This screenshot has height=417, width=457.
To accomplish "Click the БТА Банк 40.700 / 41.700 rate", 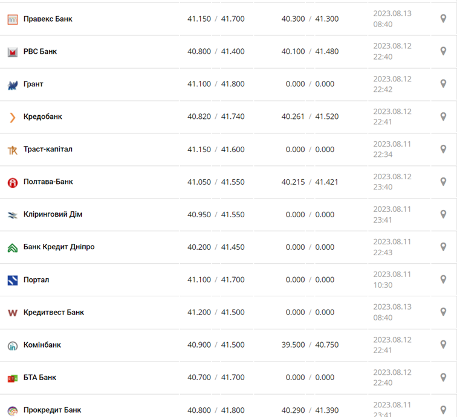I will (216, 377).
